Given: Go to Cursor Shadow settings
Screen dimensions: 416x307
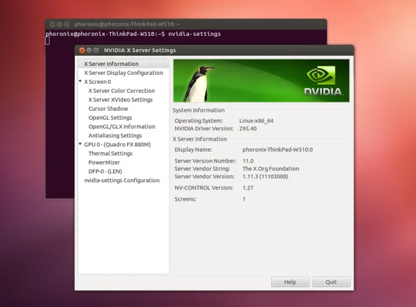Looking at the screenshot, I should [x=108, y=109].
